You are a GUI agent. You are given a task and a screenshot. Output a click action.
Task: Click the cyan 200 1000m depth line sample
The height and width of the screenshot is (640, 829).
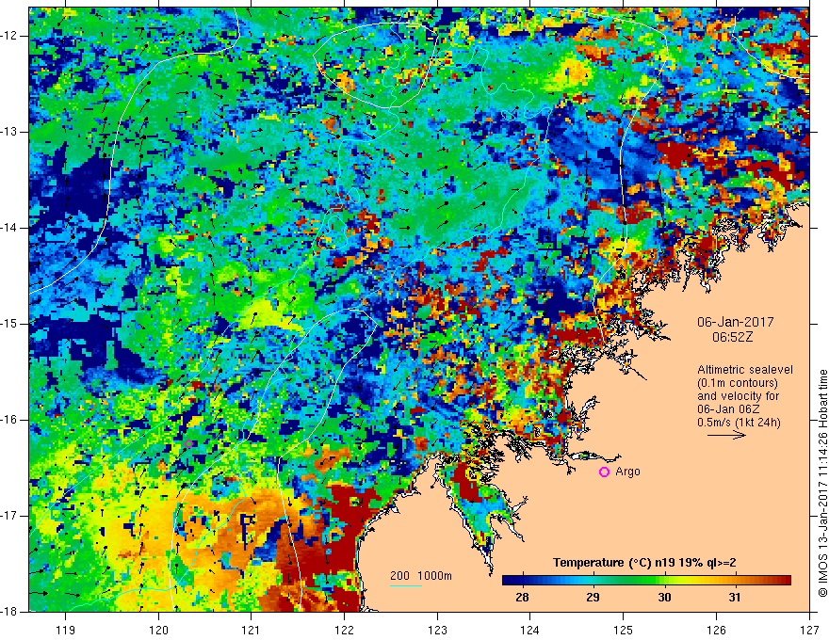(406, 585)
